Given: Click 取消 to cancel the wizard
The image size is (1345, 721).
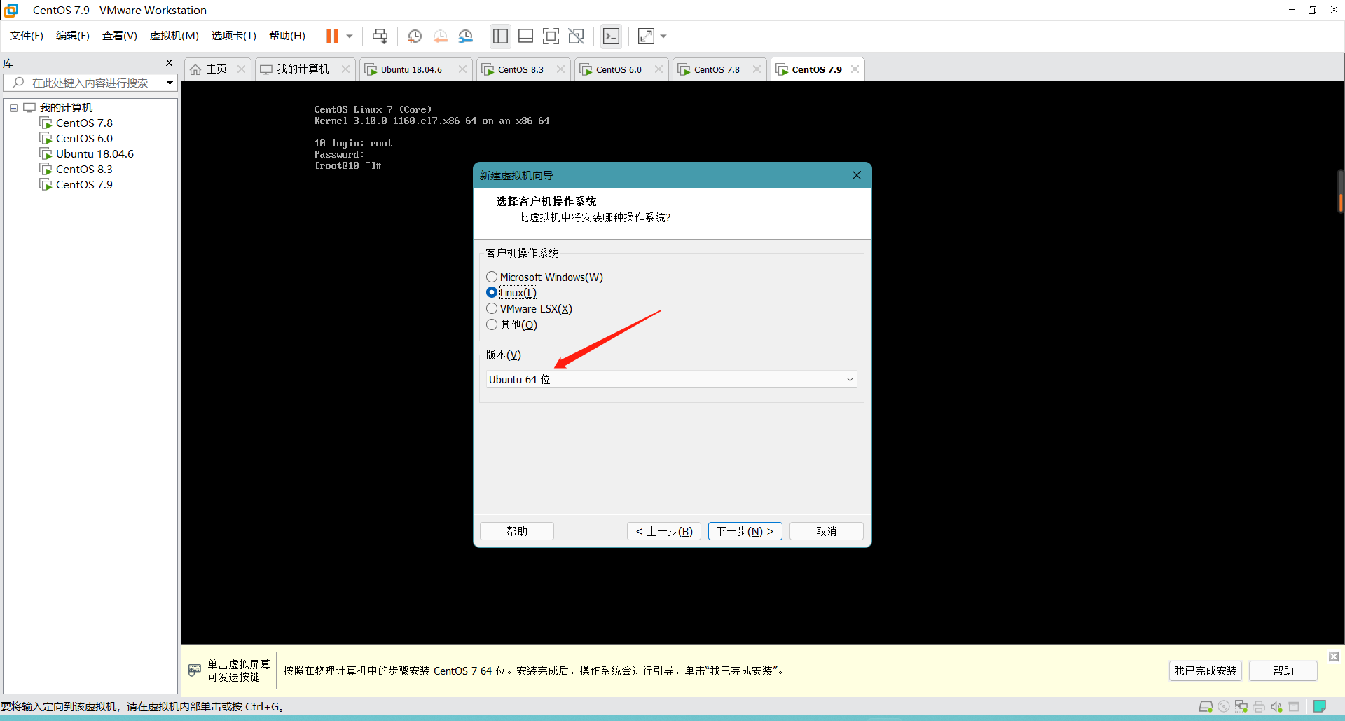Looking at the screenshot, I should [827, 531].
